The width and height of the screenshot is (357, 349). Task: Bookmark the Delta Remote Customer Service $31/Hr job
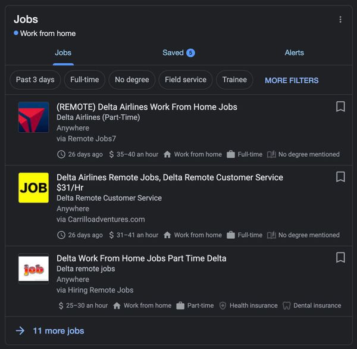tap(340, 177)
